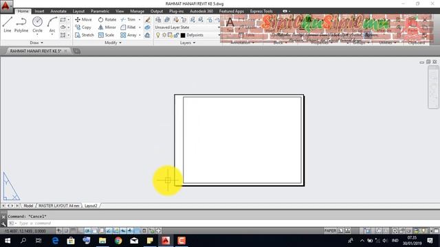Open the AutoCAD application menu button
Image resolution: width=440 pixels, height=247 pixels.
(6, 6)
